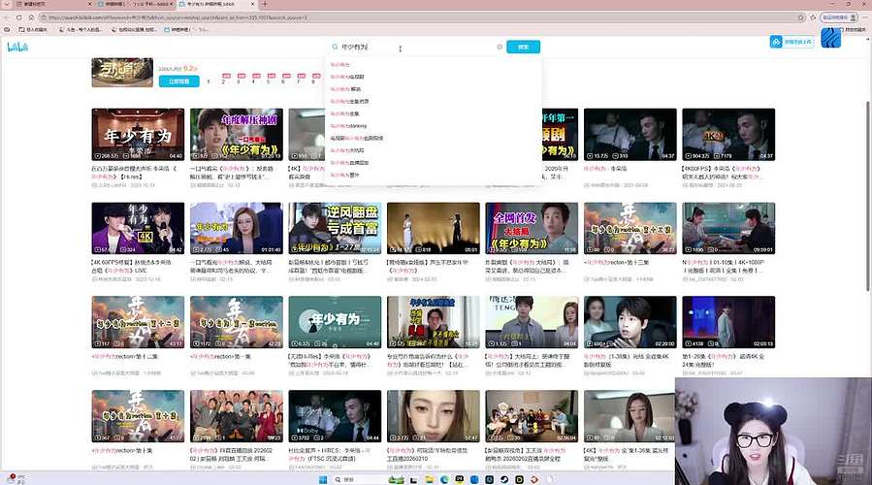The image size is (872, 485).
Task: Reload the page with the refresh icon
Action: point(18,17)
